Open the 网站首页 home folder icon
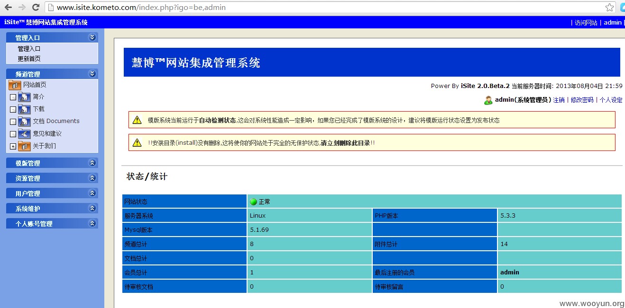Image resolution: width=625 pixels, height=308 pixels. 15,85
